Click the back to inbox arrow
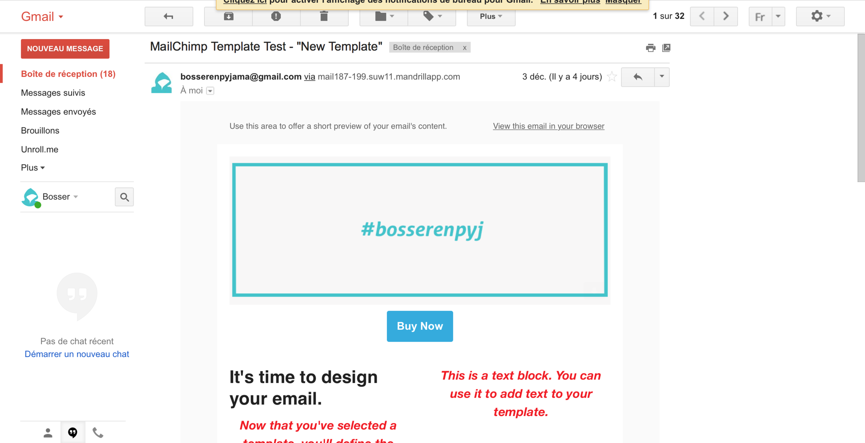This screenshot has height=443, width=865. [x=169, y=16]
